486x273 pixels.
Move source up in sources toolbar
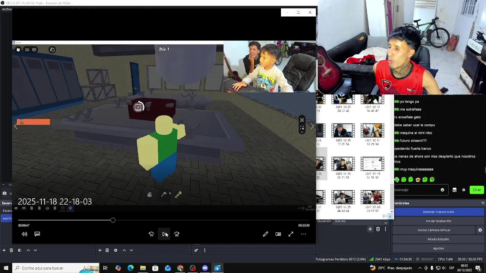124,250
